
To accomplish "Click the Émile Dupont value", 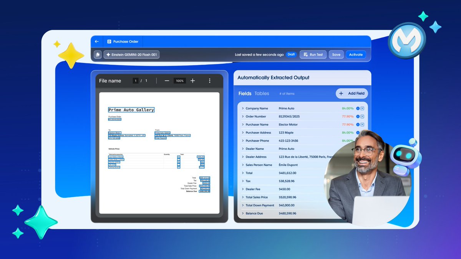I will (x=288, y=165).
